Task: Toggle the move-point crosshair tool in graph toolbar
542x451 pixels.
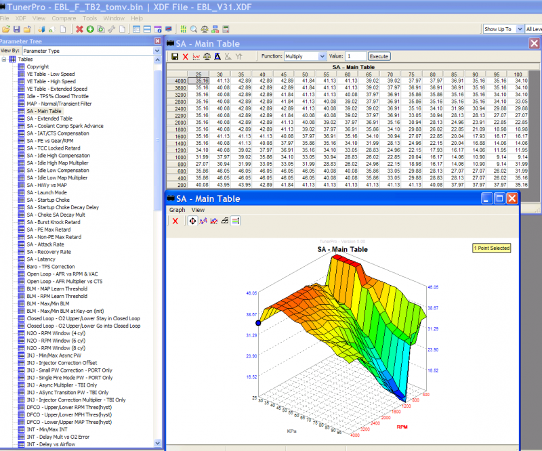Action: pyautogui.click(x=192, y=221)
